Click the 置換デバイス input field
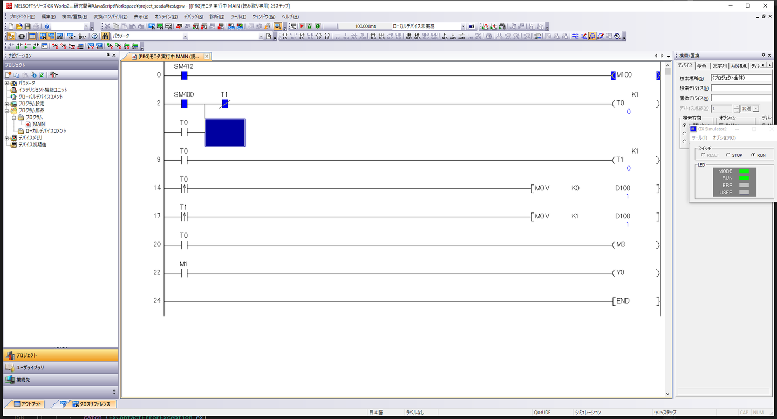The width and height of the screenshot is (777, 419). point(741,98)
